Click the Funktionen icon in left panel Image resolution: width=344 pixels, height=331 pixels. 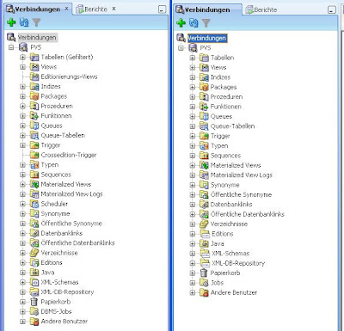[x=34, y=116]
